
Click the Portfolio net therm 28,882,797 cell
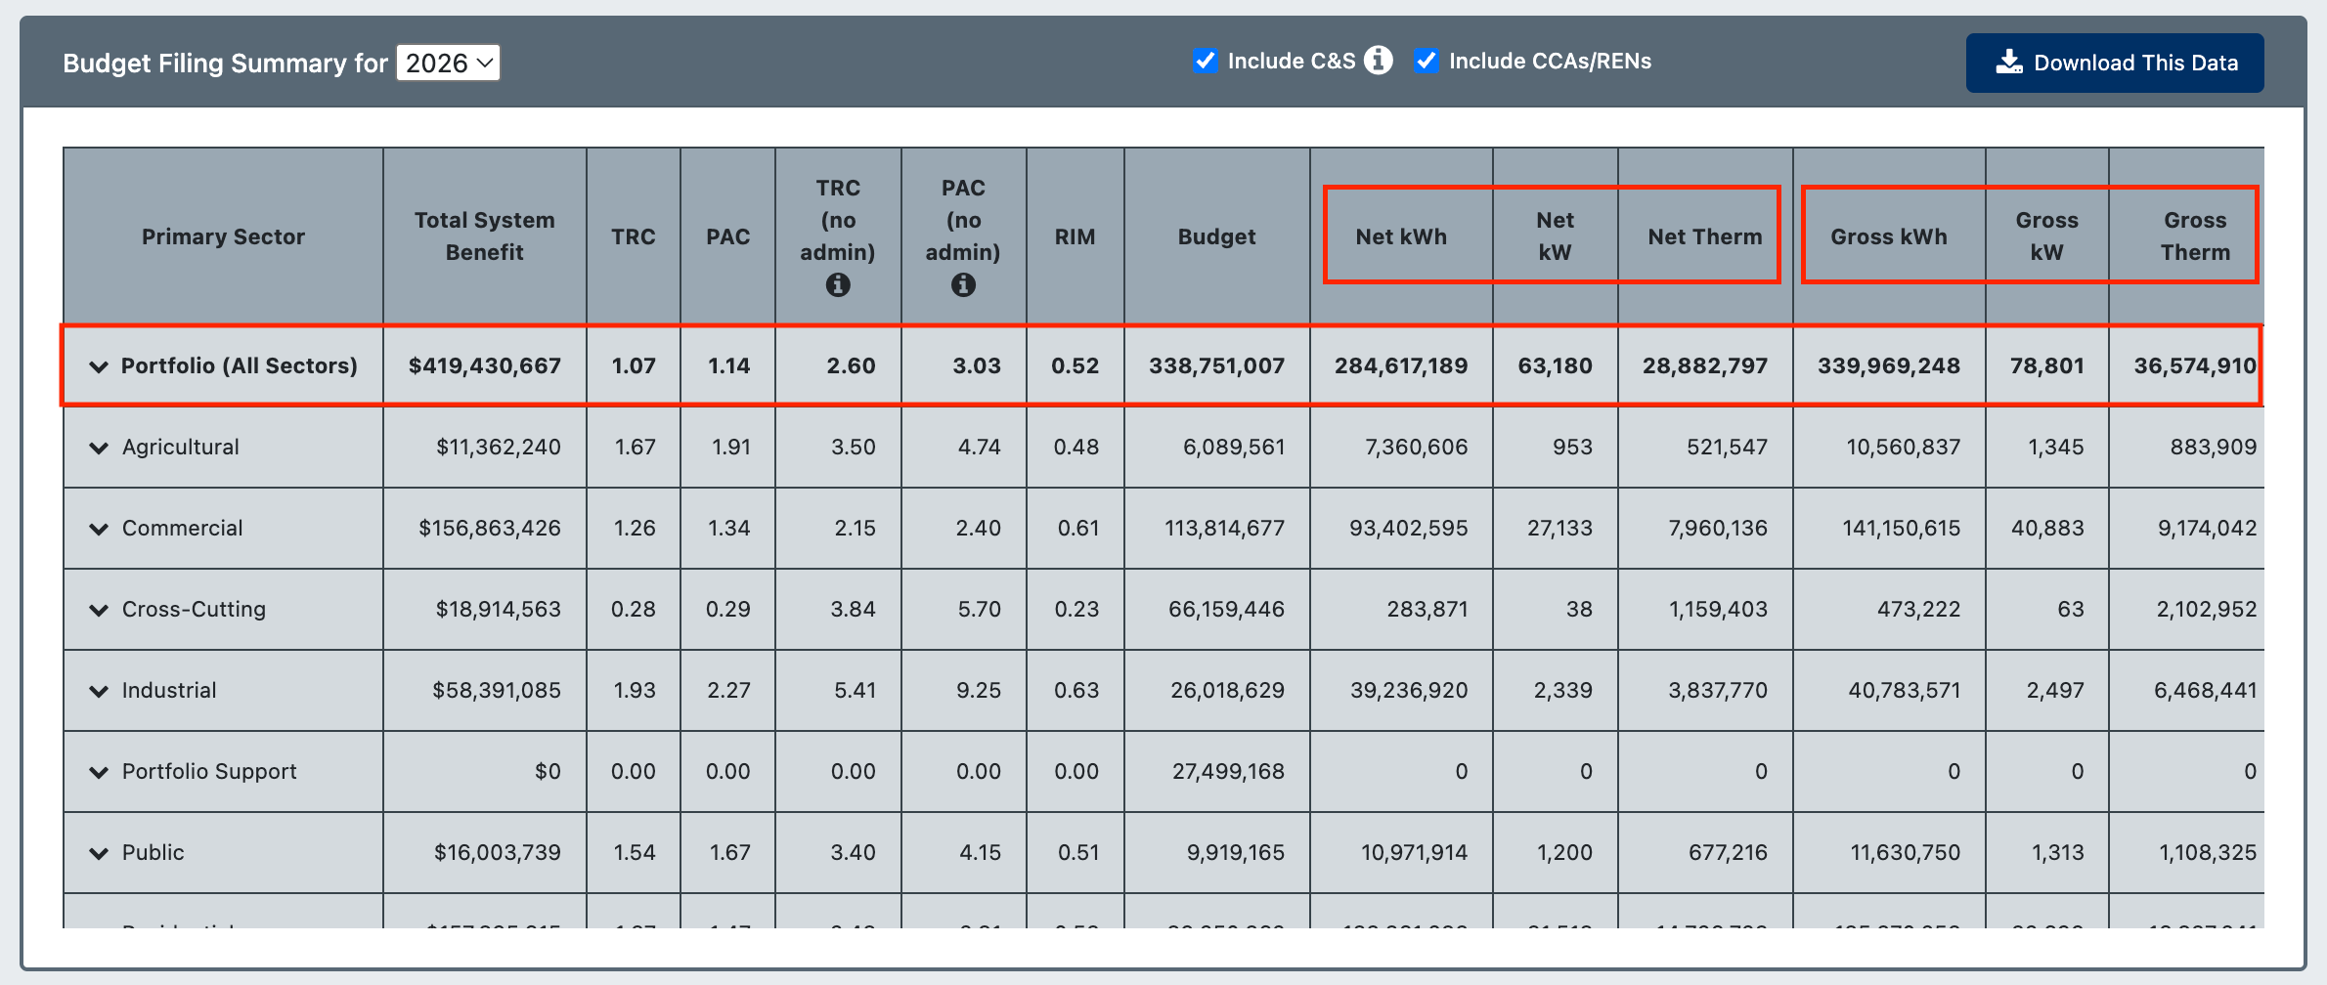click(1705, 365)
